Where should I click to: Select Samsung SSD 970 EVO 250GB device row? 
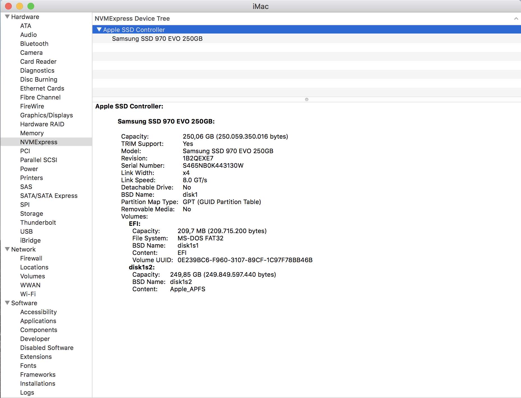306,39
